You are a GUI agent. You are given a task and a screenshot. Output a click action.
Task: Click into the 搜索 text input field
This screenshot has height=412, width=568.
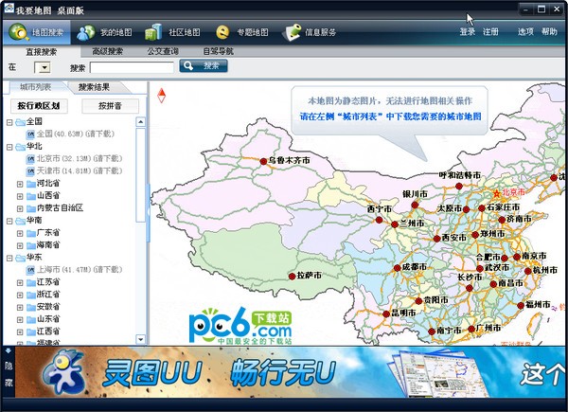coord(131,67)
